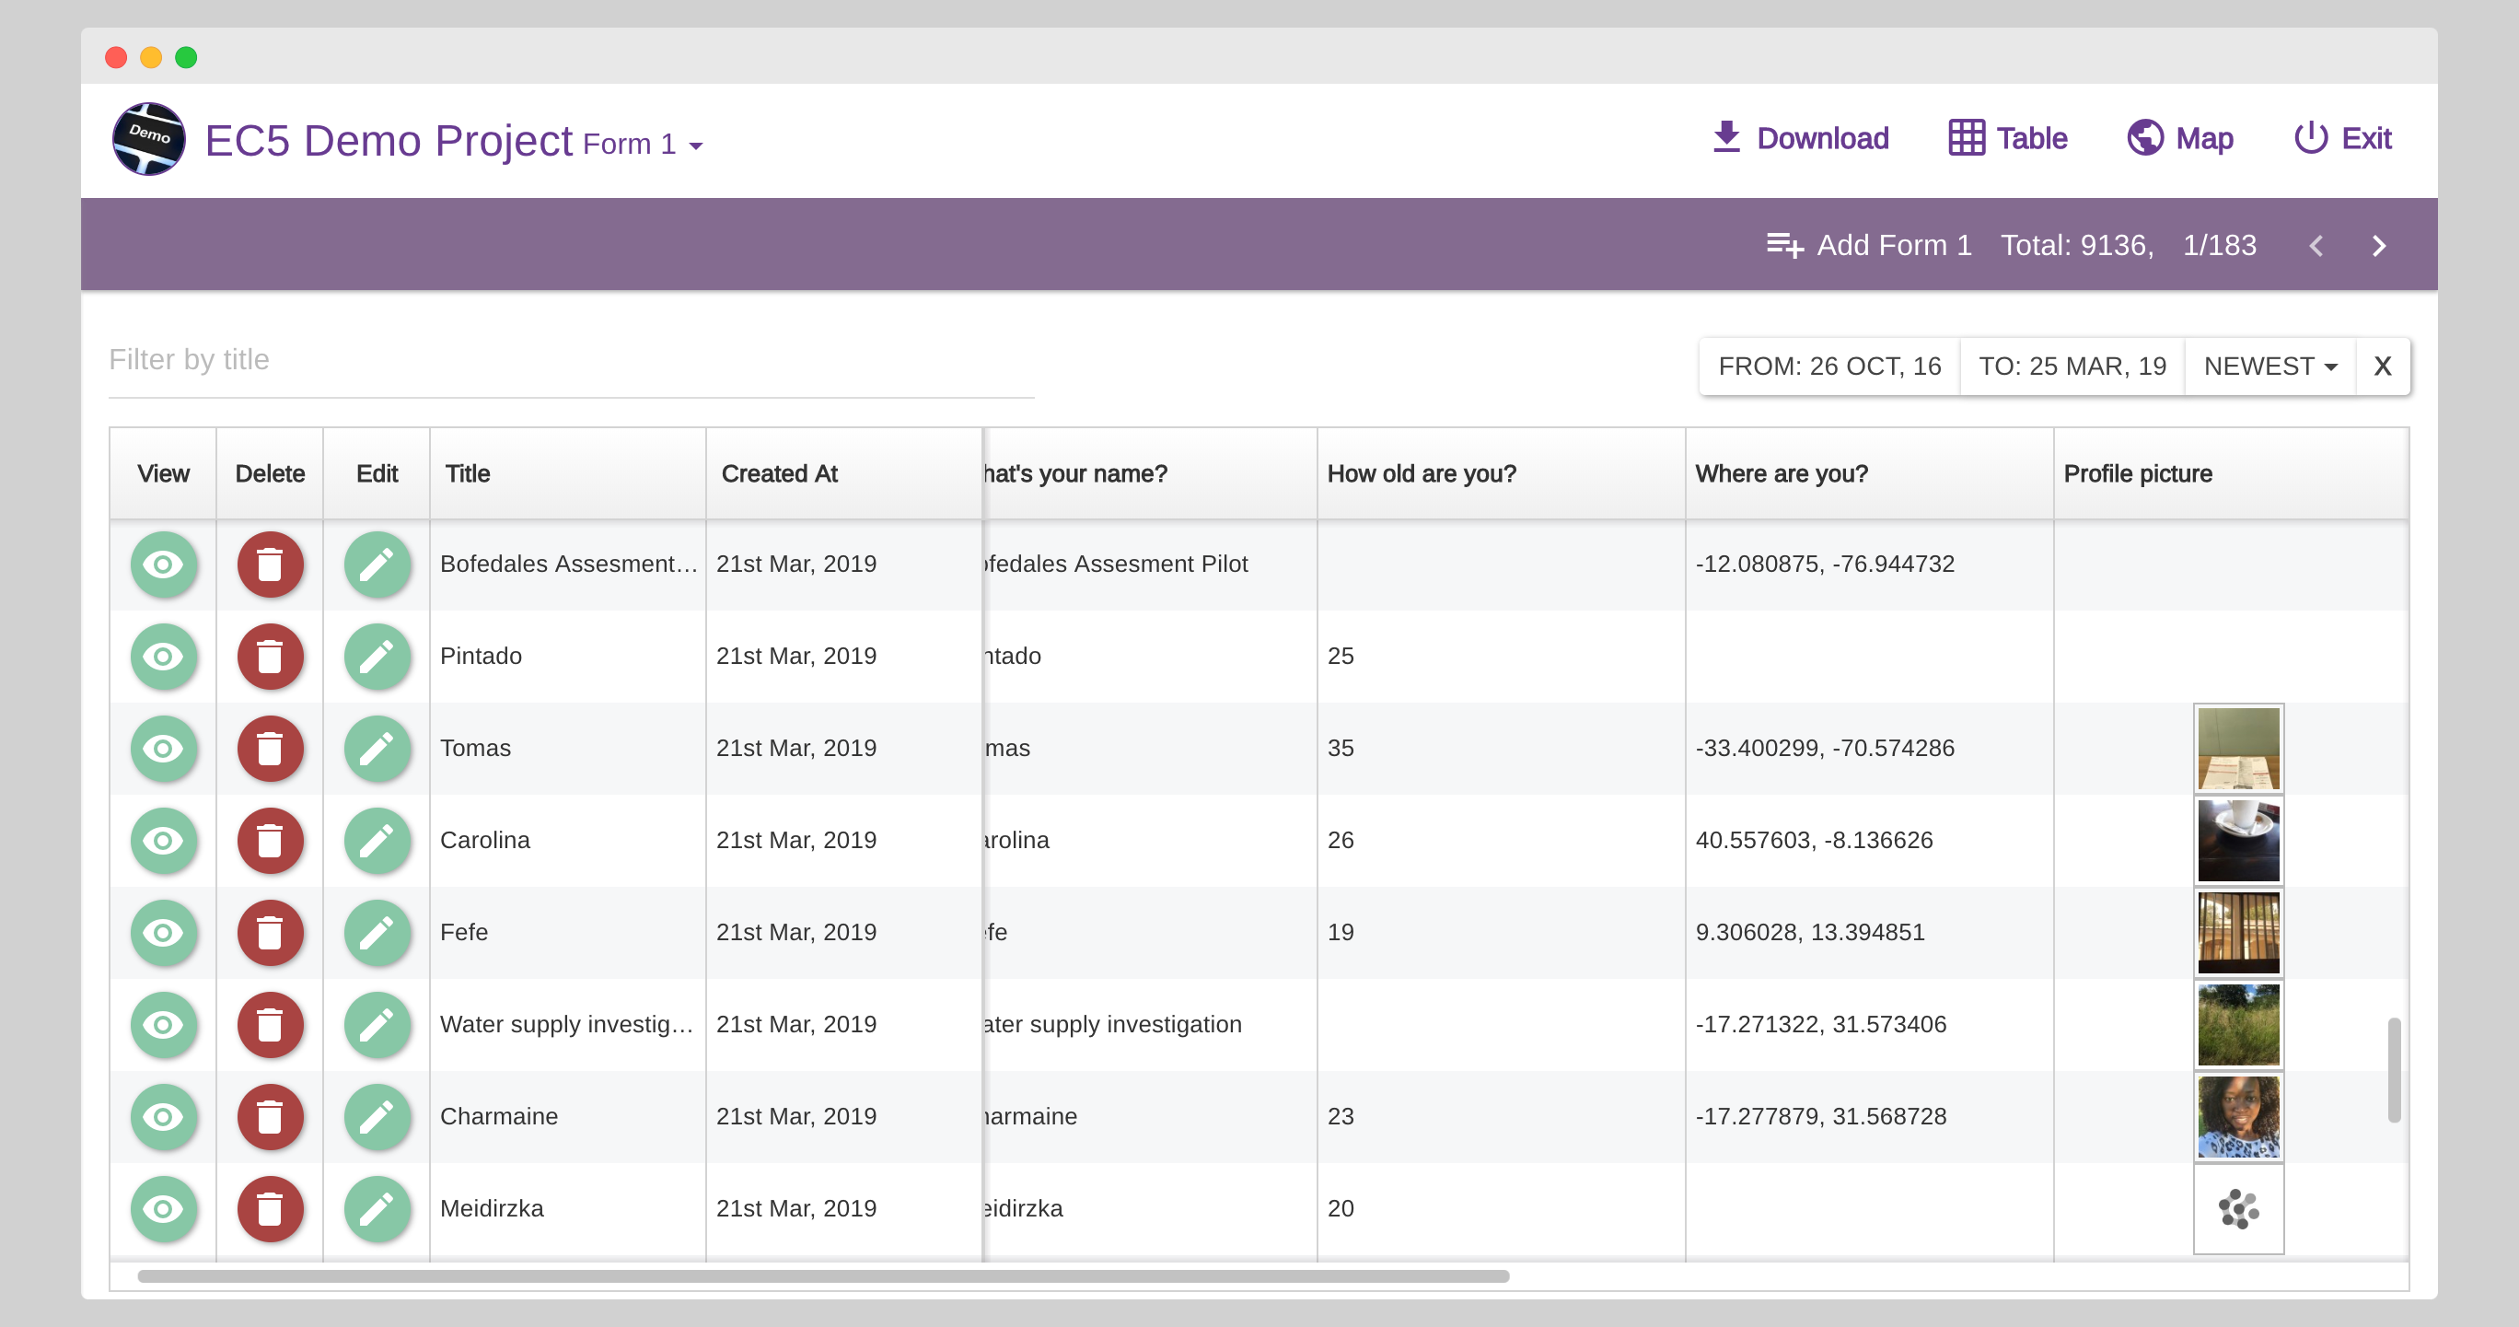Go to next page of entries
Viewport: 2519px width, 1327px height.
click(2378, 246)
